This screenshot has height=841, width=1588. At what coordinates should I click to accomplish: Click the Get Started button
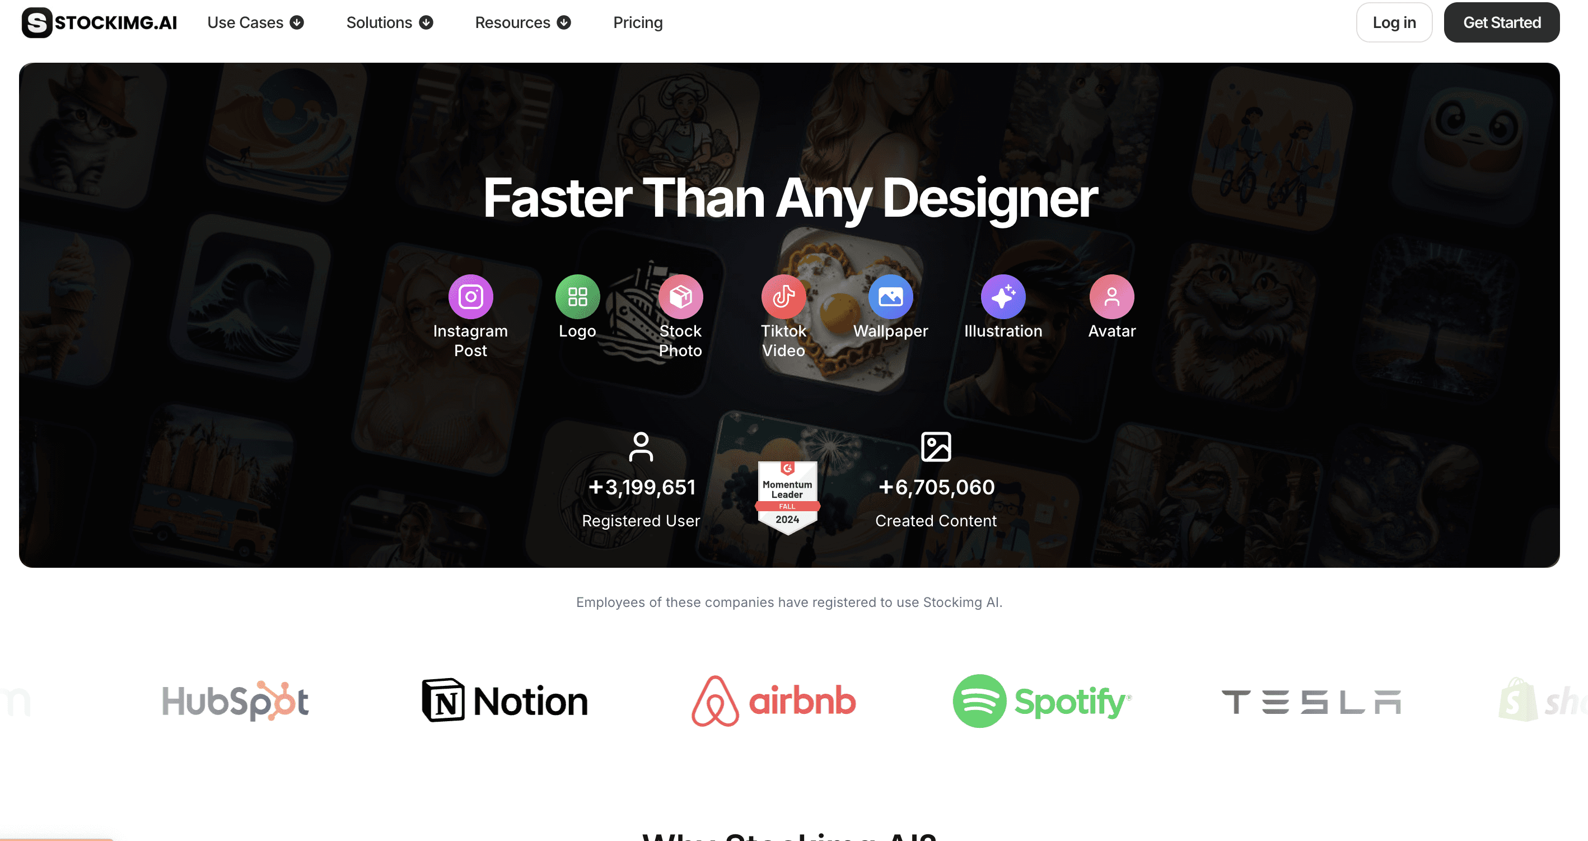point(1501,23)
